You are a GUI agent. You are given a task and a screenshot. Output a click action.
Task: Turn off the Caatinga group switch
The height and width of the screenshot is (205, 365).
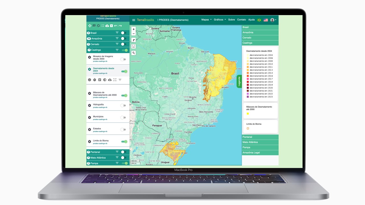(x=125, y=50)
